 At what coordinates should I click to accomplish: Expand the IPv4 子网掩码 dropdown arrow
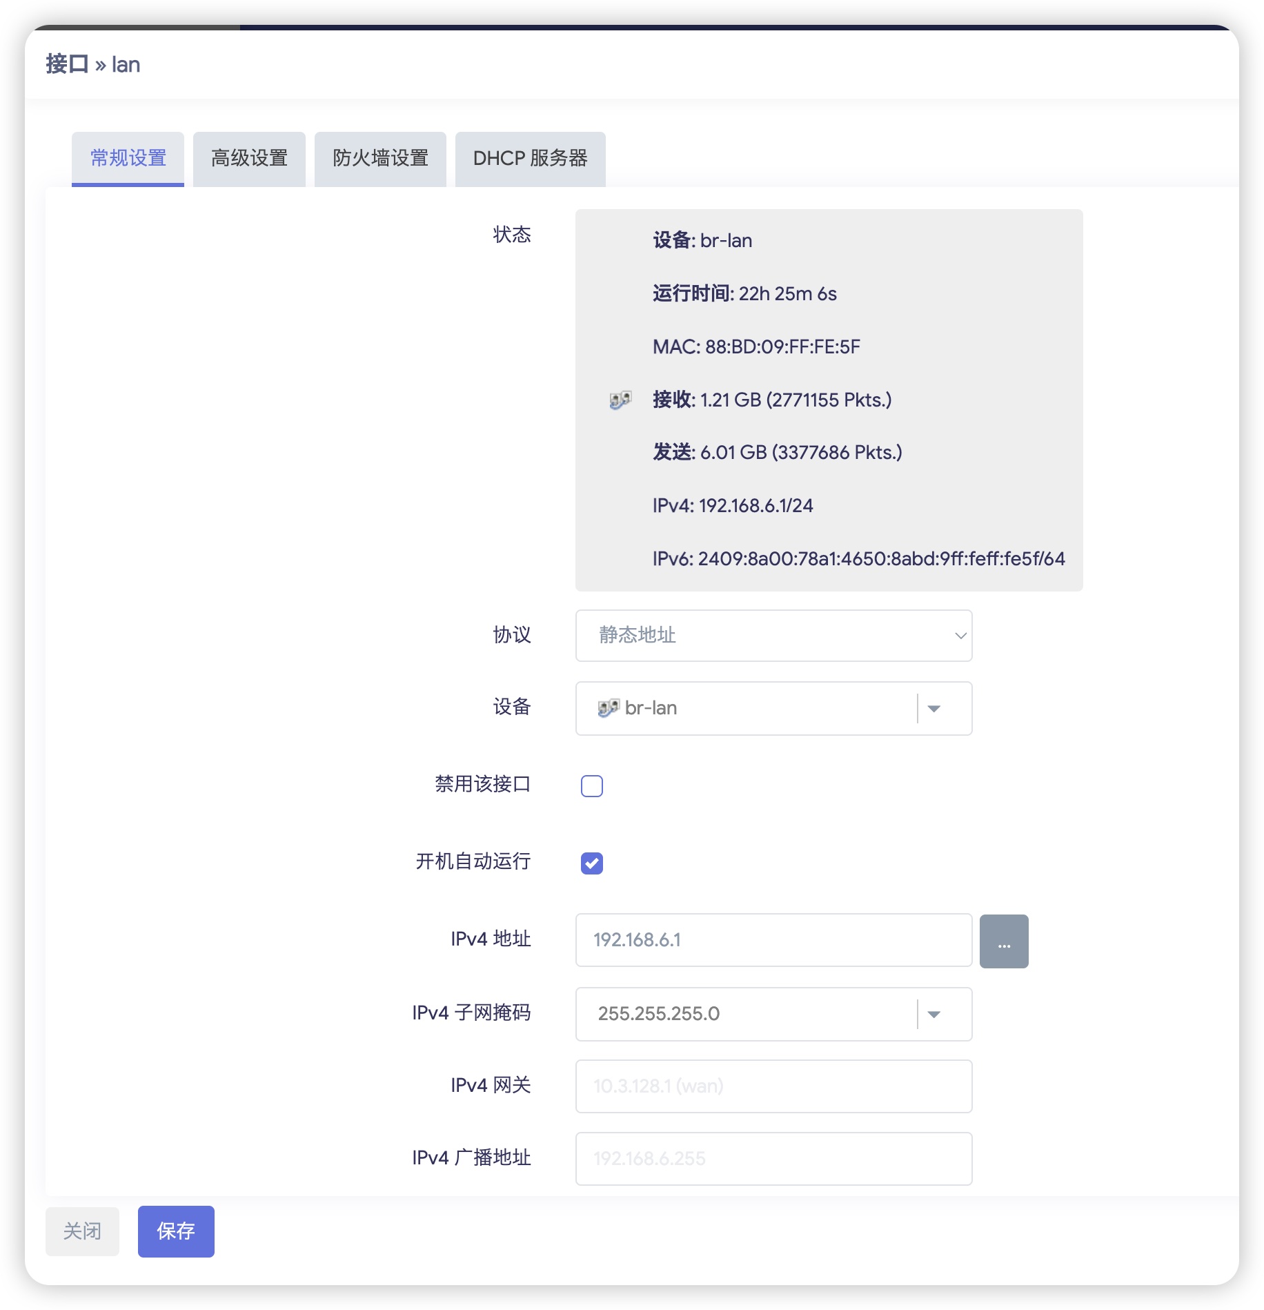[x=934, y=1015]
